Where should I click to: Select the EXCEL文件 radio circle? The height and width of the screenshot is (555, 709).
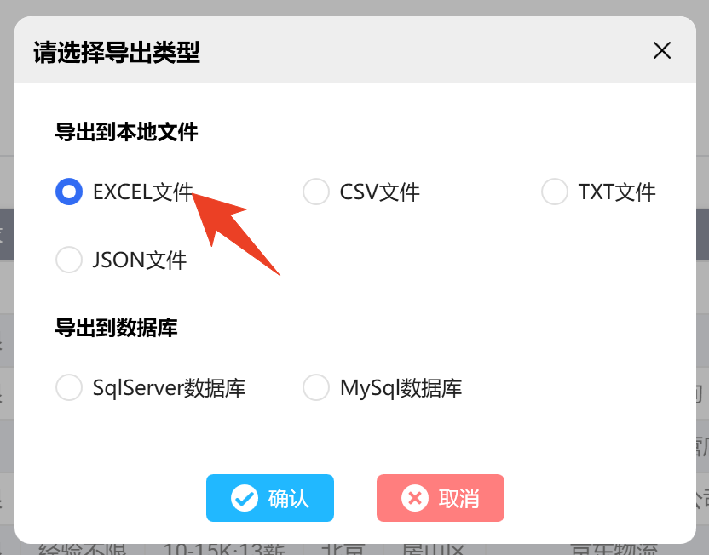(69, 192)
